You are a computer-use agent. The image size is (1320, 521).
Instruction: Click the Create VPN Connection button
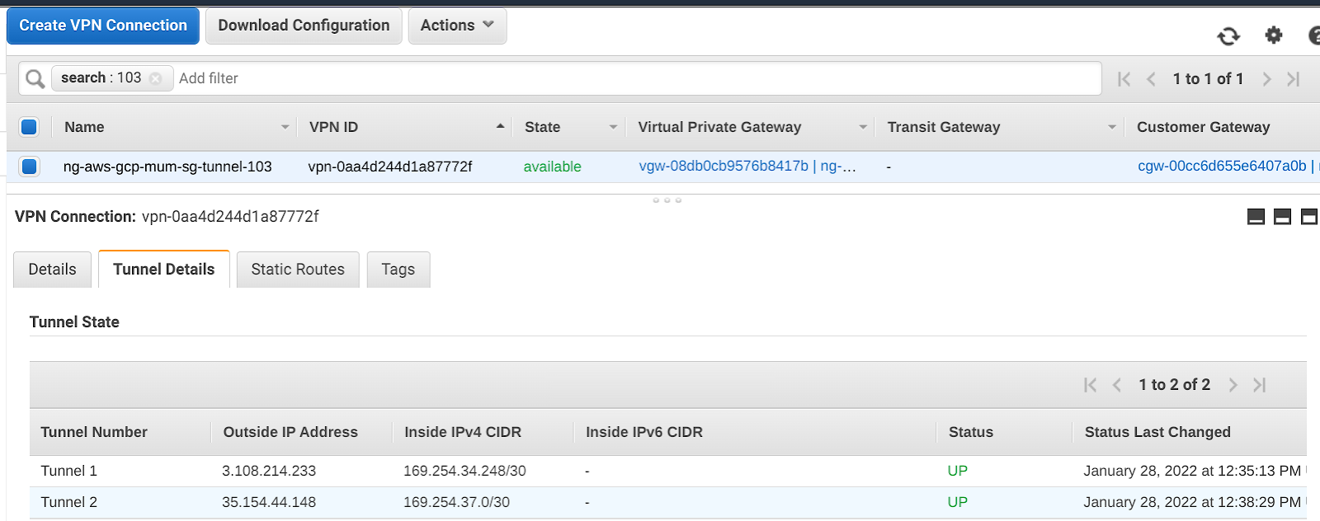103,26
